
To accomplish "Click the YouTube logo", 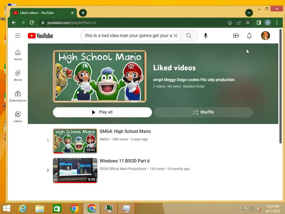I will [40, 36].
